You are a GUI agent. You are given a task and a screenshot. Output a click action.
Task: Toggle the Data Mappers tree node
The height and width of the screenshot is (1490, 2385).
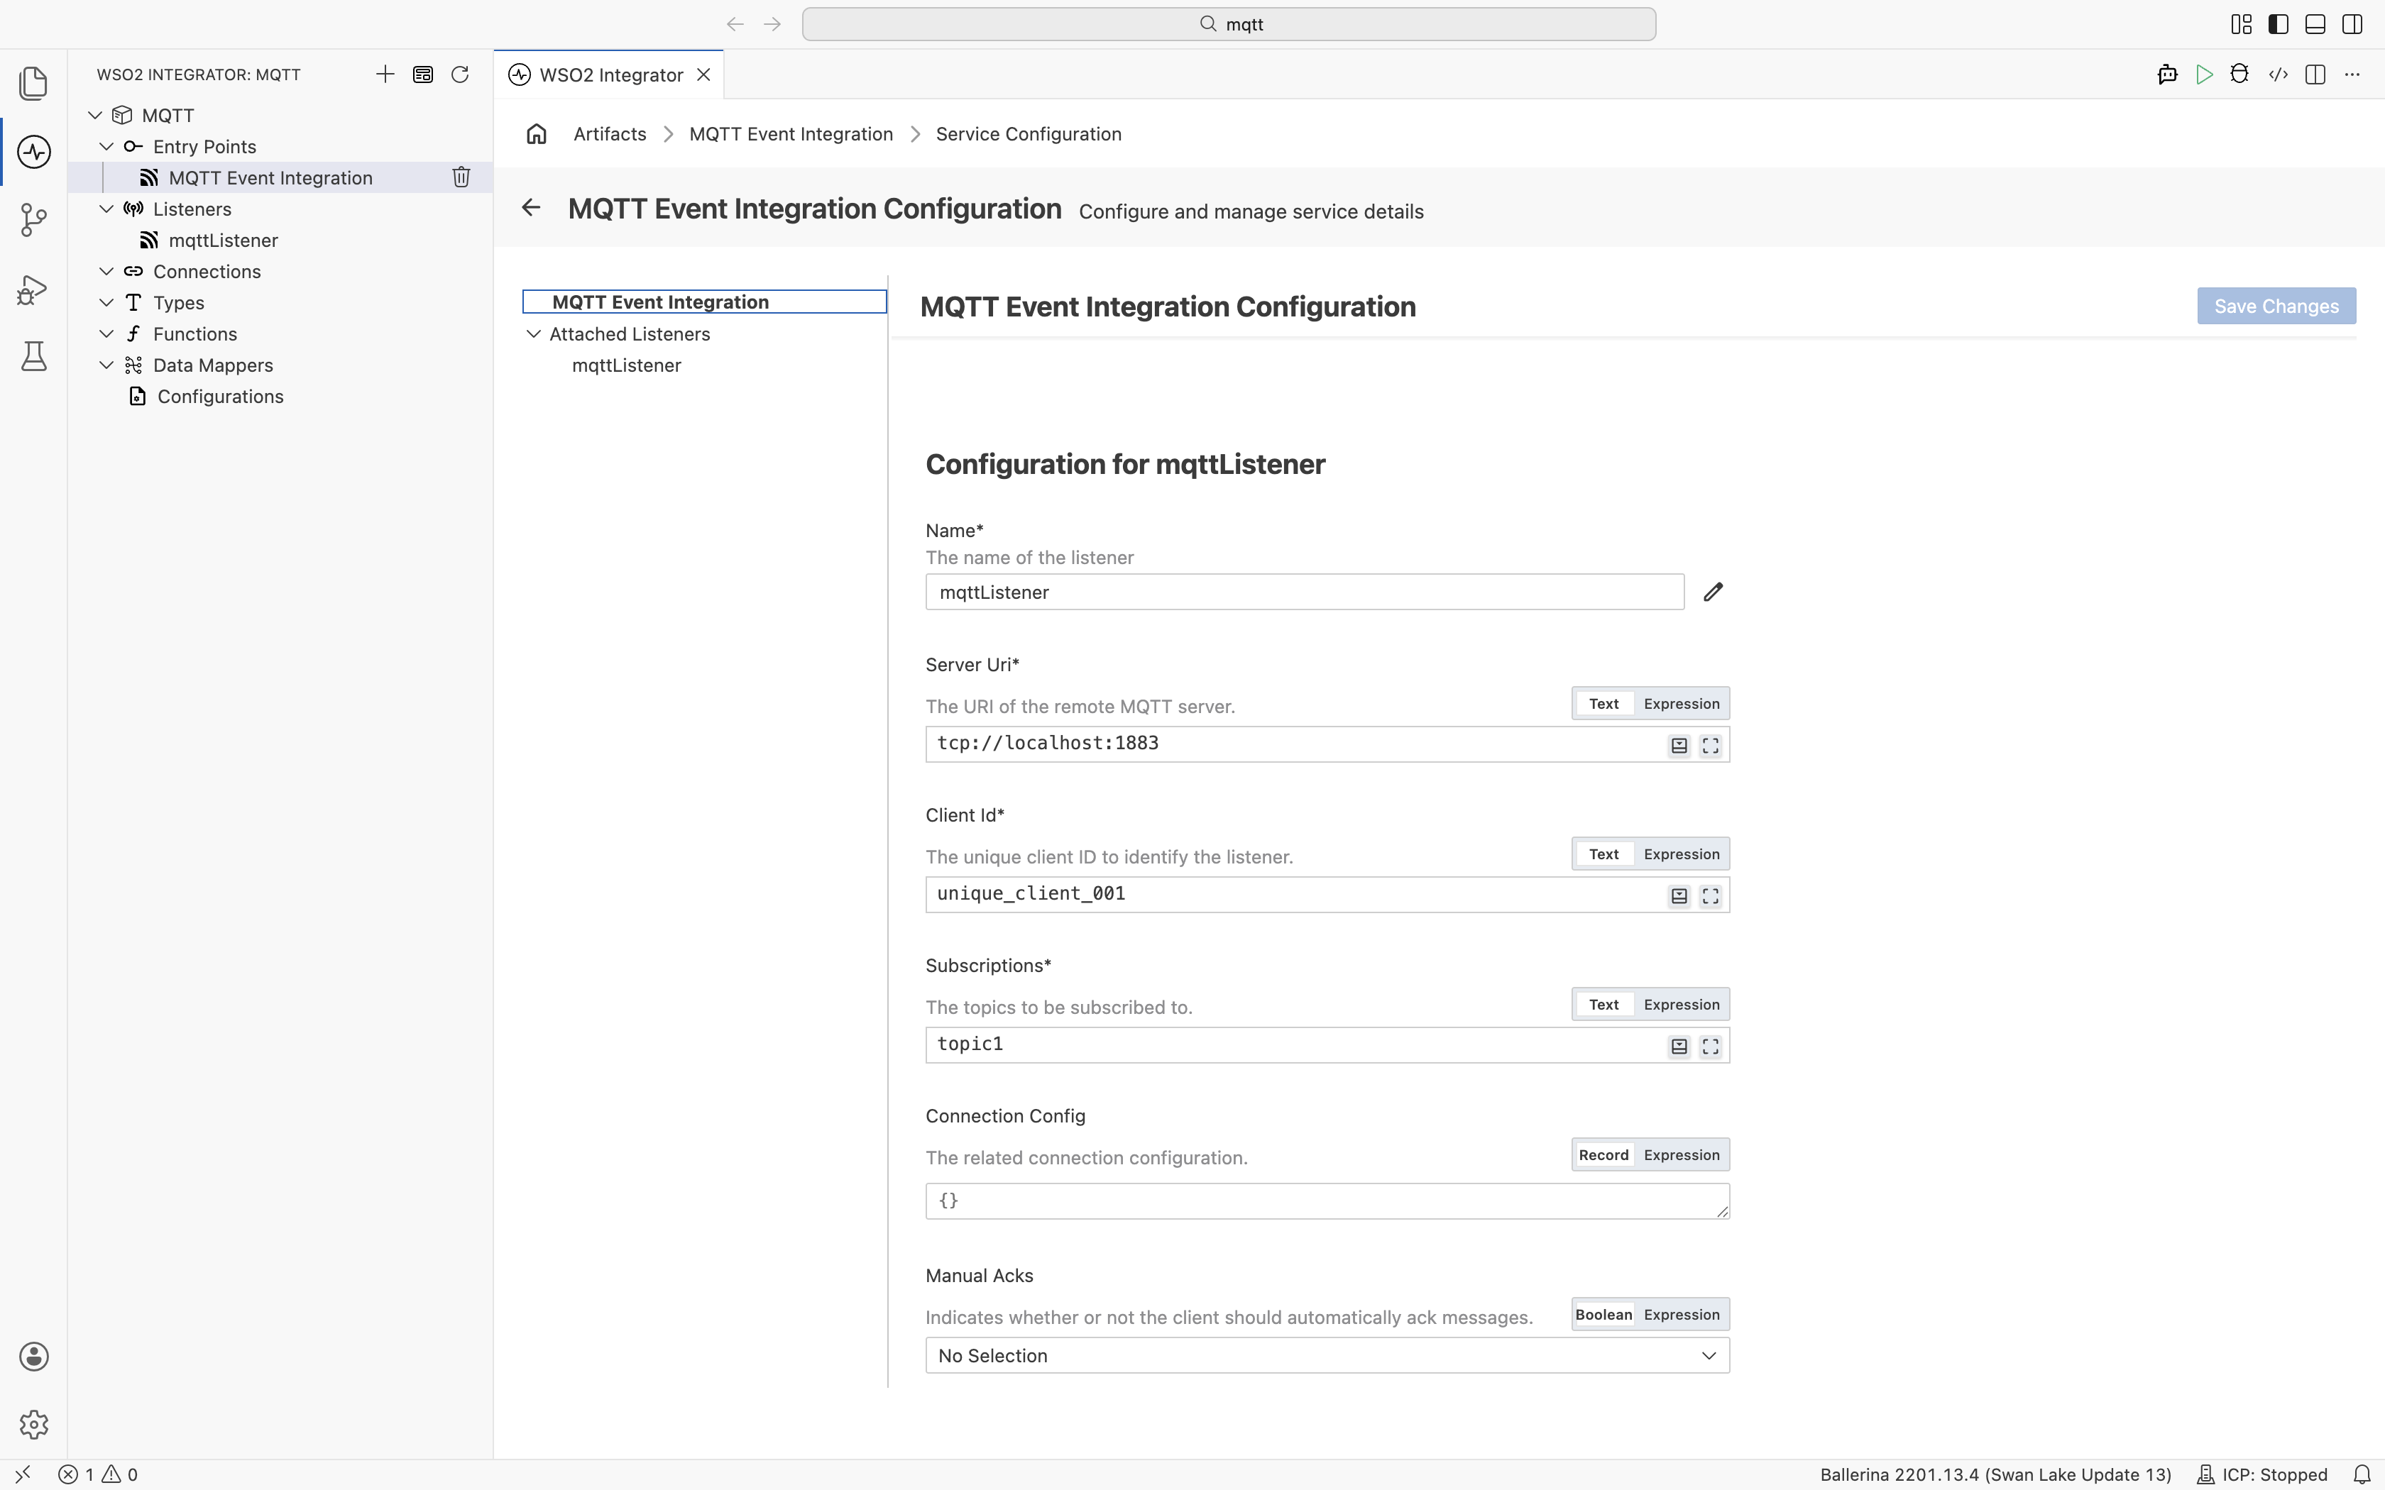click(x=106, y=365)
